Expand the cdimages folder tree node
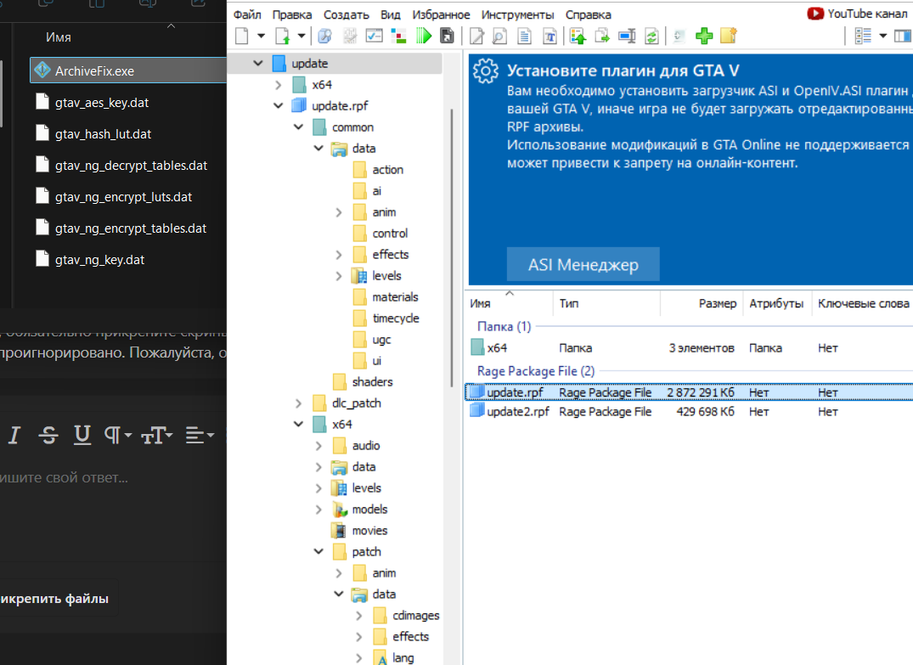The height and width of the screenshot is (665, 913). 359,616
